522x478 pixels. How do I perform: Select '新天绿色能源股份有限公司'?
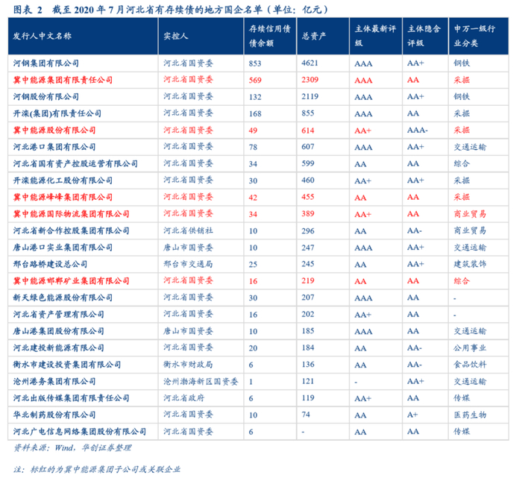(x=63, y=298)
